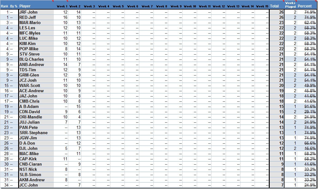Select player name MFC-Myles
Screen dimensions: 318x189
point(30,33)
